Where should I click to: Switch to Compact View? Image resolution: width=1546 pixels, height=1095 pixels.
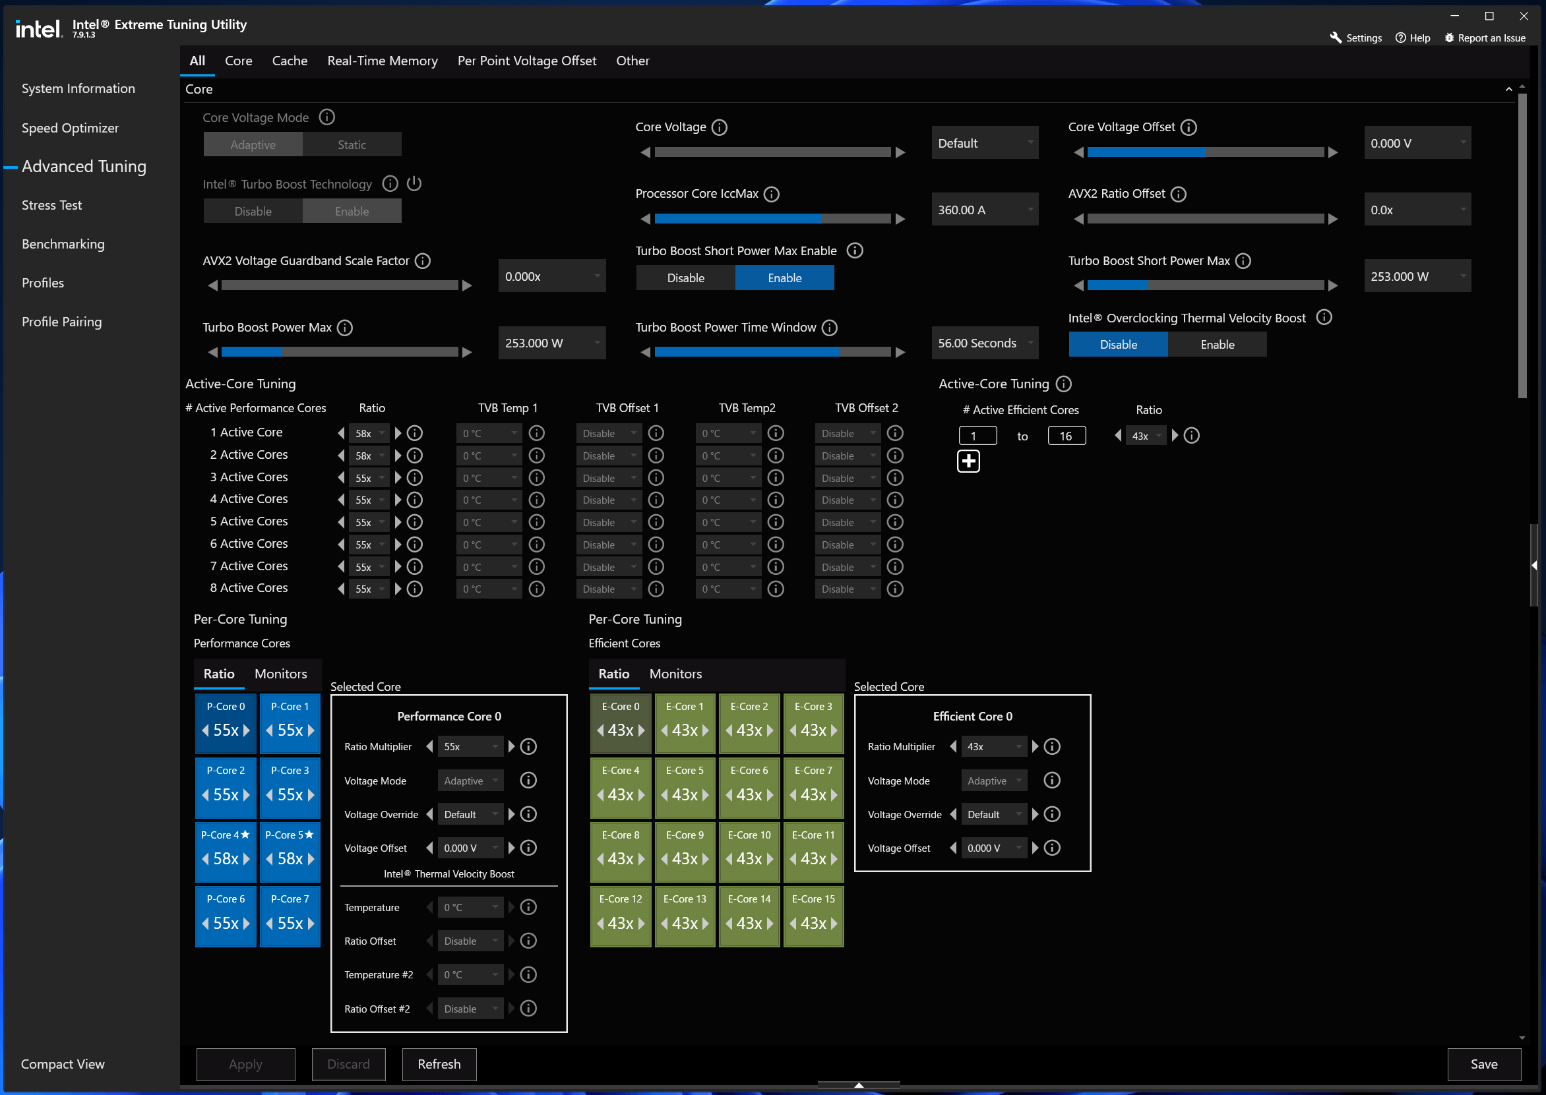click(63, 1065)
